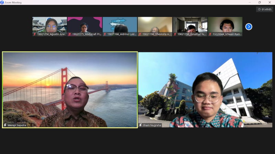Click Ilham Nugraha's main video tile

[x=205, y=90]
